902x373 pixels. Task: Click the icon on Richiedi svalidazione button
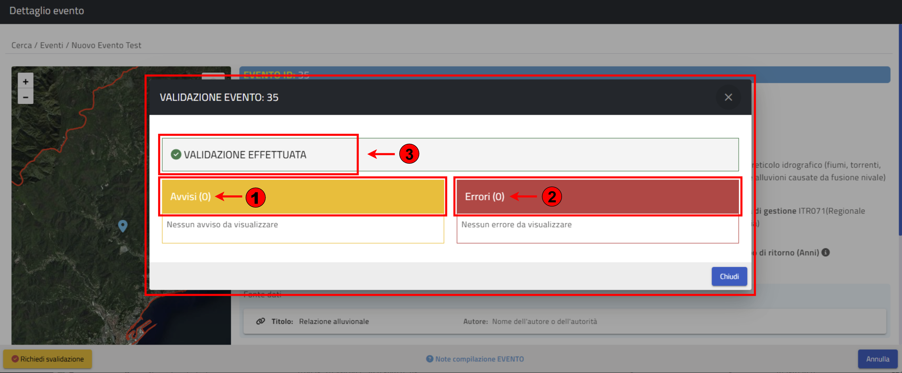click(15, 359)
